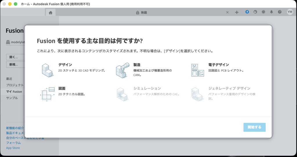The image size is (297, 157).
Task: Select 最近 in the sidebar
Action: coord(9,79)
